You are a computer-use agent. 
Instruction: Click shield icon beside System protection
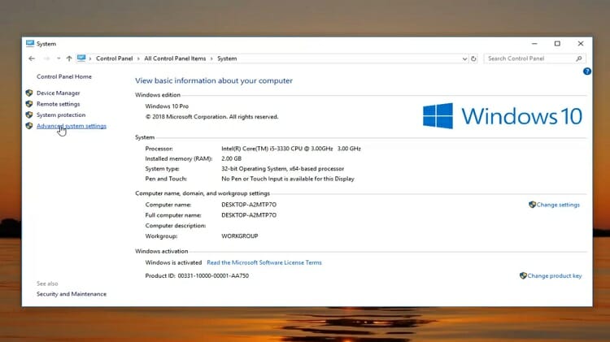tap(29, 115)
